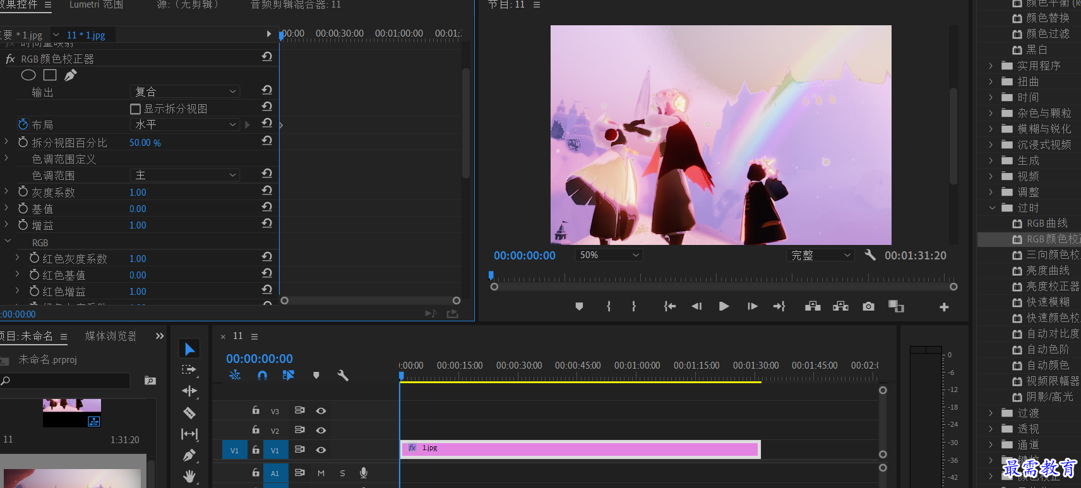1081x488 pixels.
Task: Collapse the RGB parameter group
Action: (x=8, y=241)
